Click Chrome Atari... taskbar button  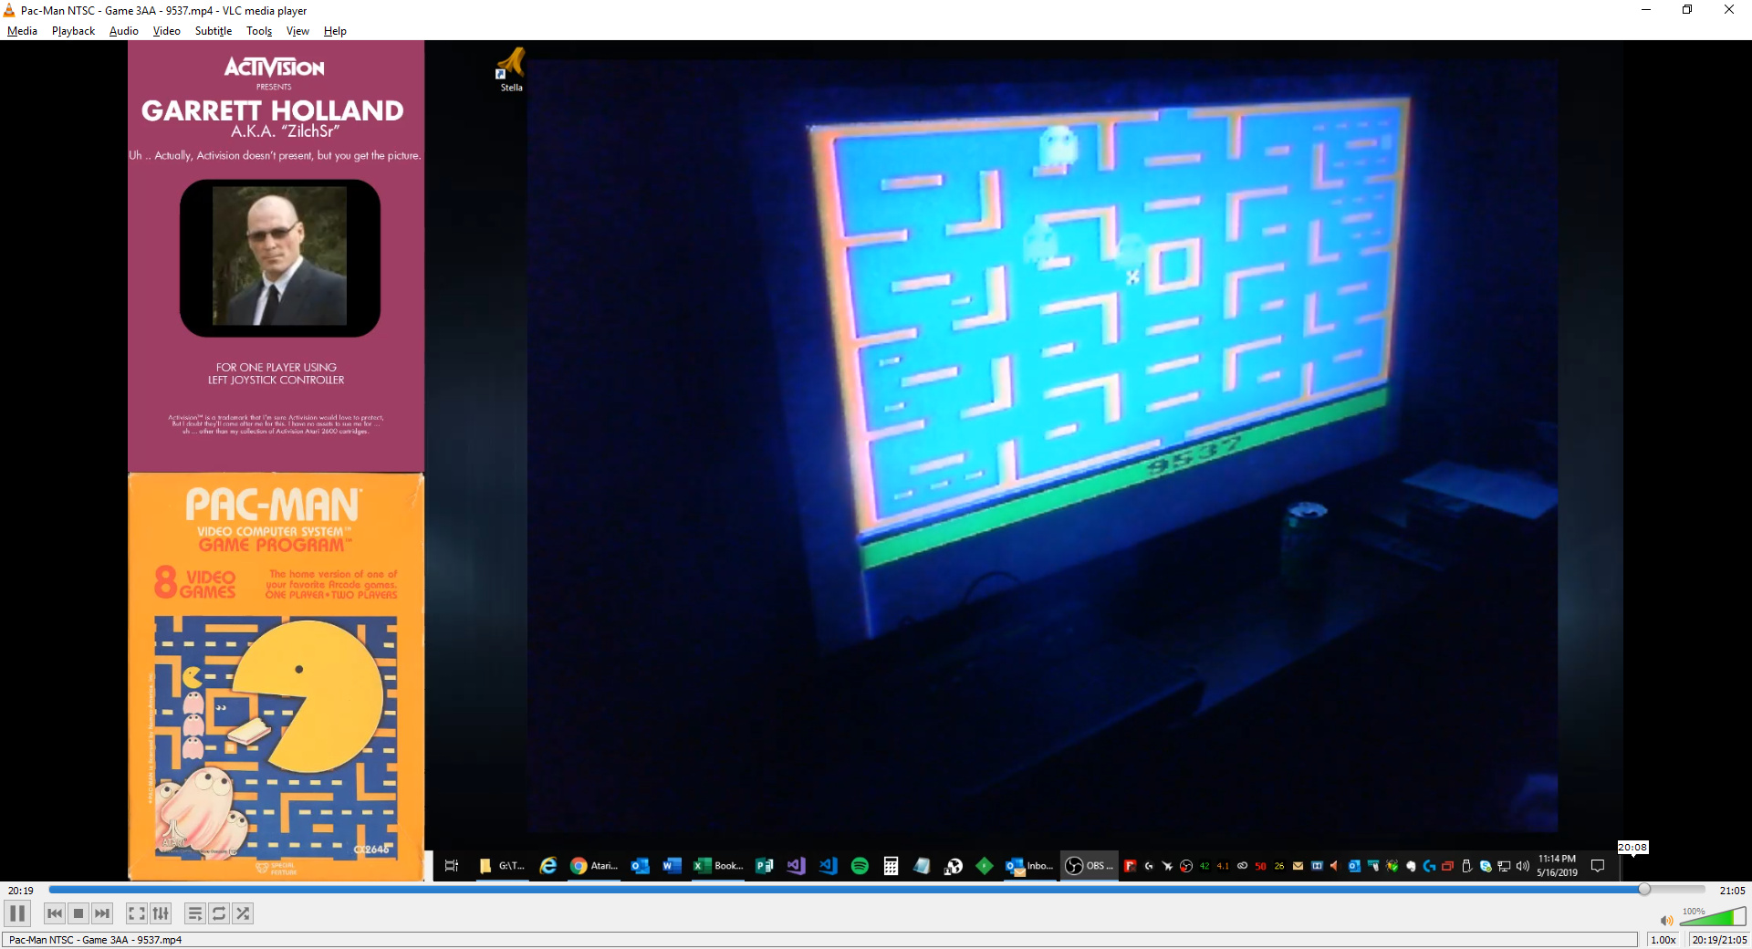click(594, 866)
